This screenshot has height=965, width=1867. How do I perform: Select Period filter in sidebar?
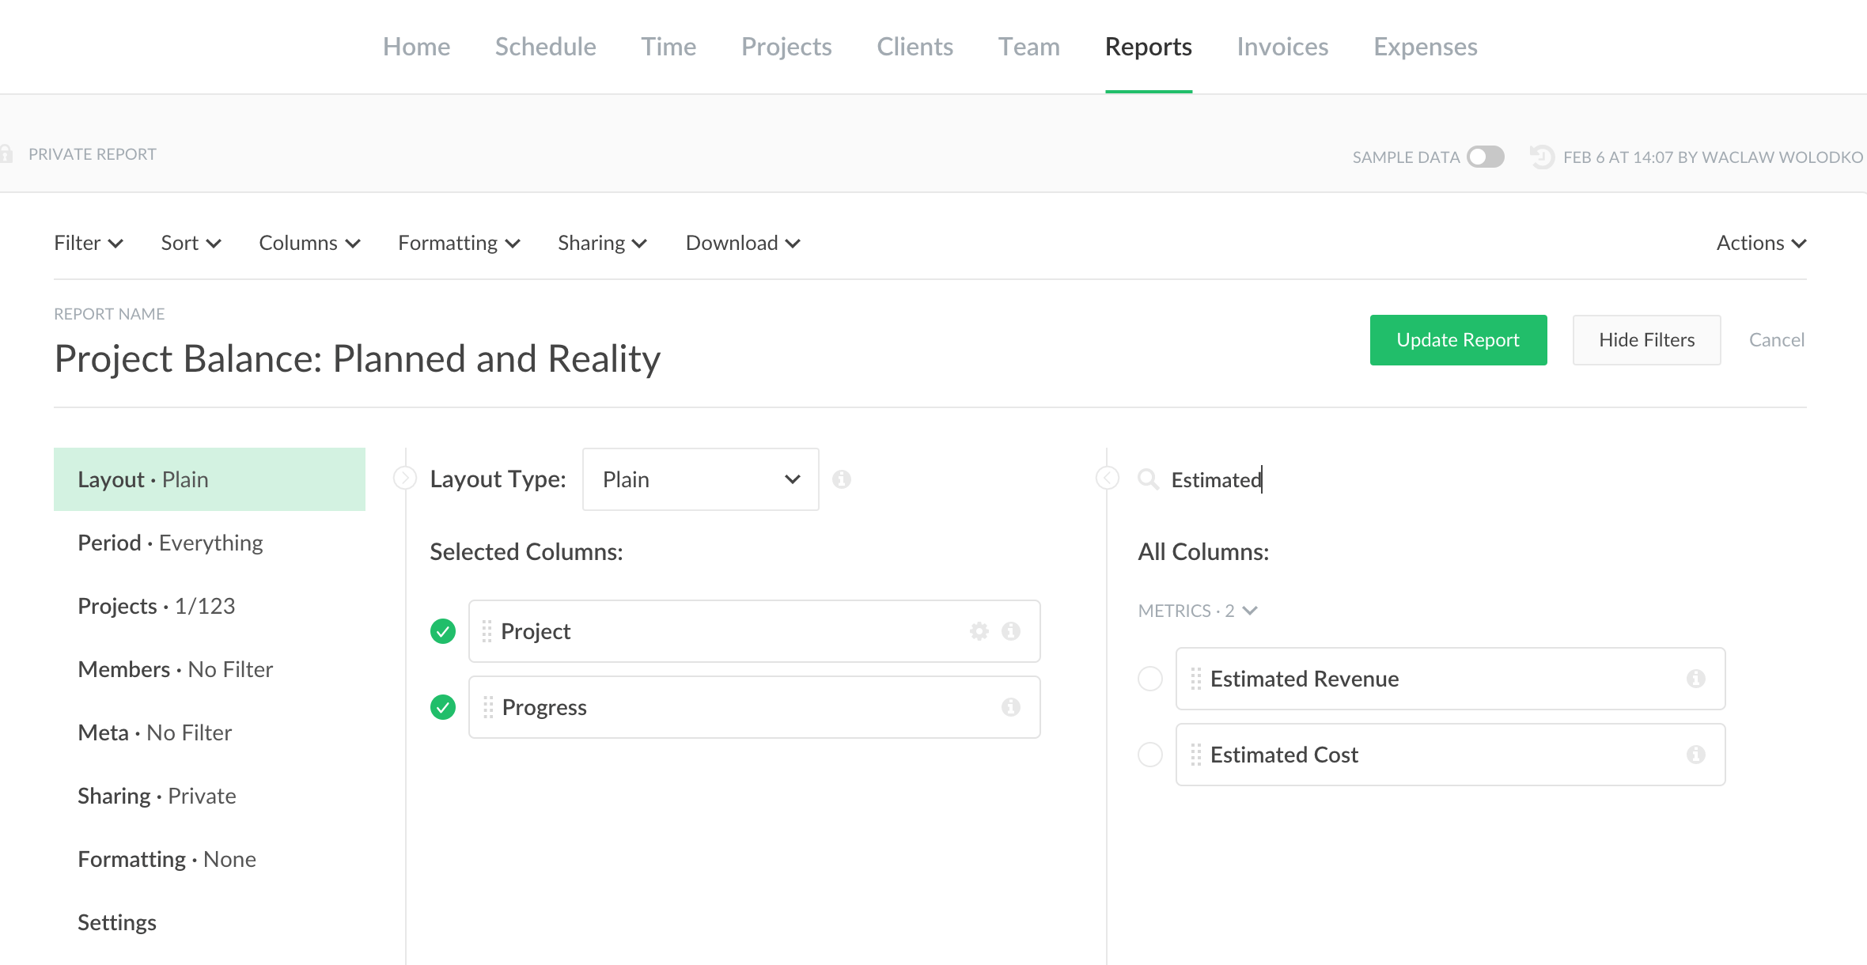[x=170, y=543]
